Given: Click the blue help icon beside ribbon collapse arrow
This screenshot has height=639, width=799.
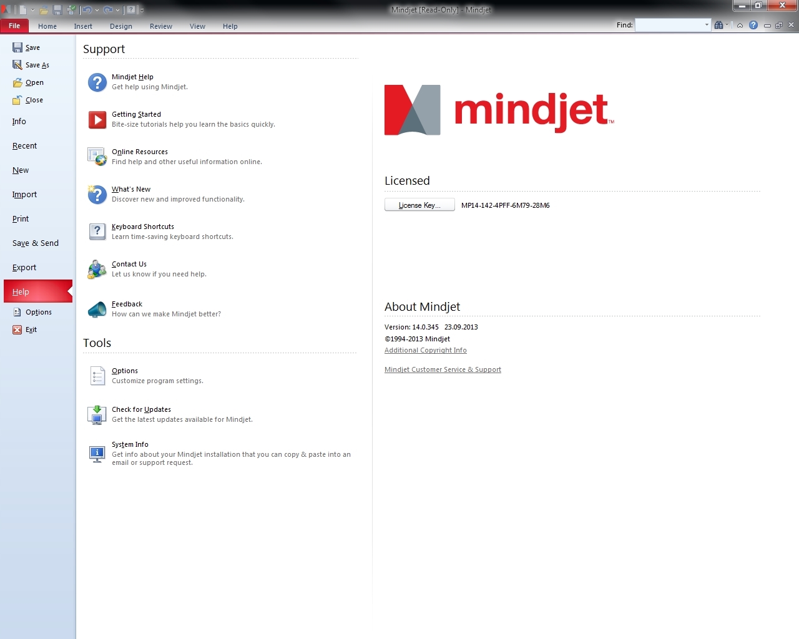Looking at the screenshot, I should click(x=753, y=25).
